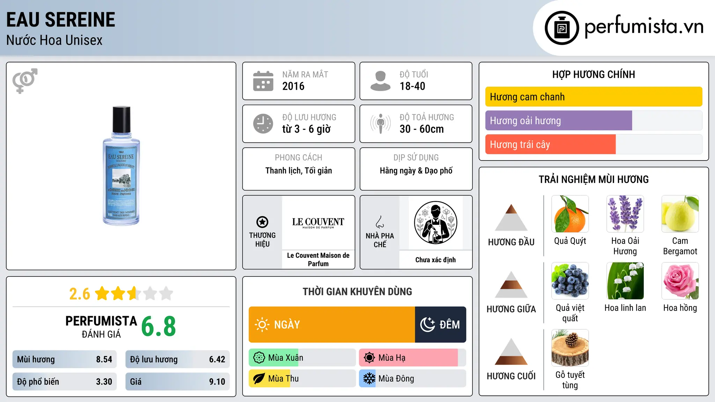Click the sun icon for Mùa Hạ
The width and height of the screenshot is (715, 402).
(x=369, y=358)
